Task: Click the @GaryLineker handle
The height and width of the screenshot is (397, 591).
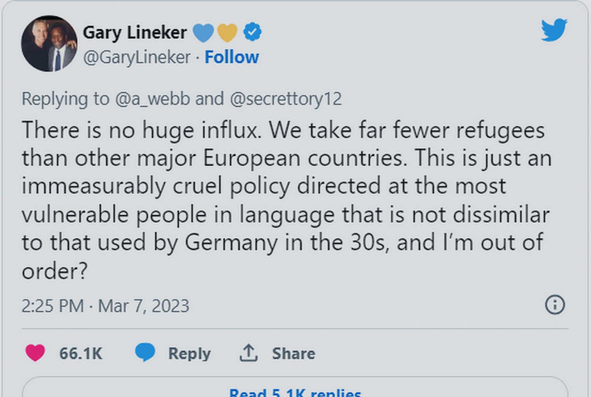Action: [x=136, y=57]
